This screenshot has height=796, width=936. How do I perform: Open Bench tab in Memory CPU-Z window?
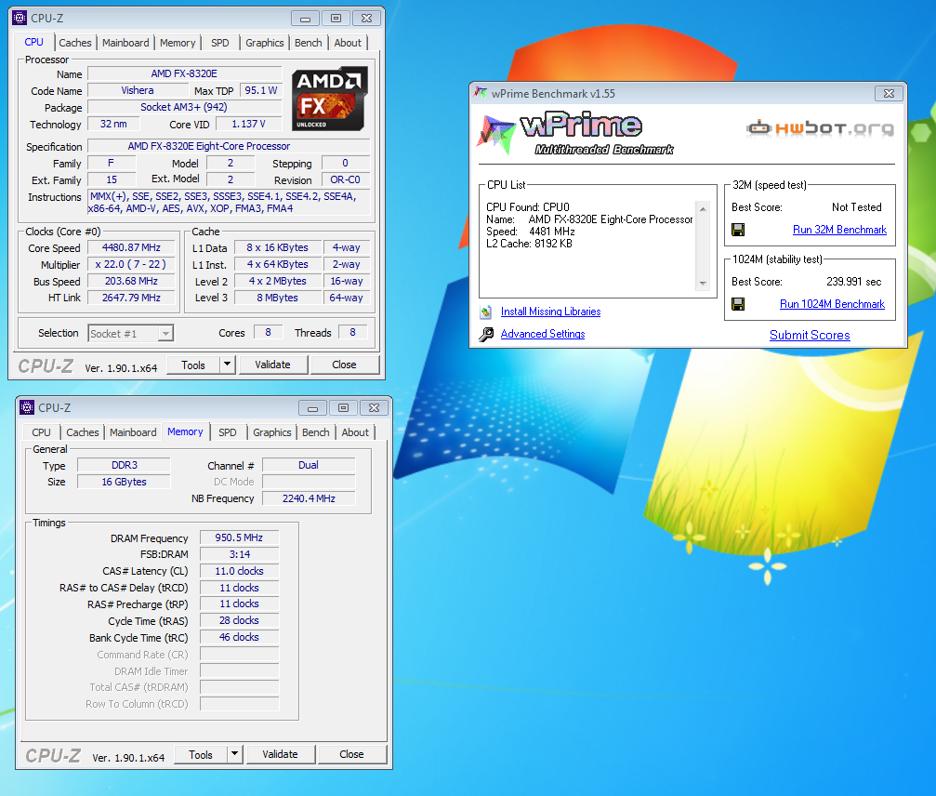315,432
